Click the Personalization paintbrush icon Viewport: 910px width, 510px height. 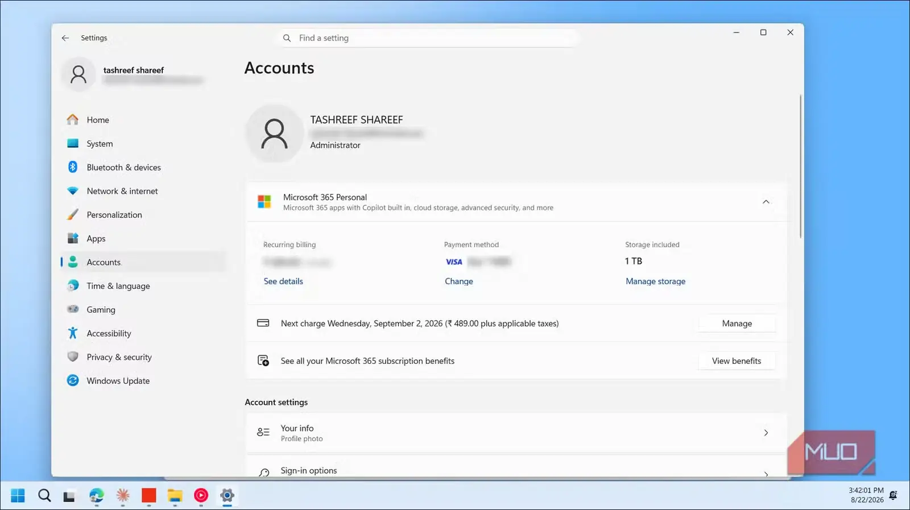click(x=73, y=214)
